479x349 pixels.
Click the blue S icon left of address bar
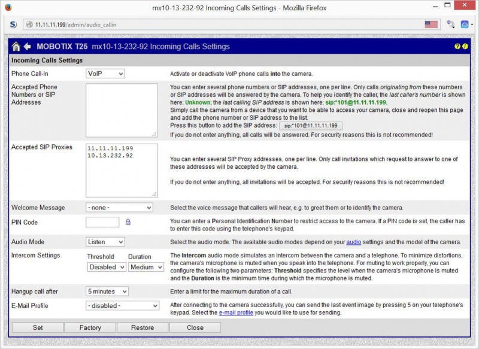[x=13, y=25]
